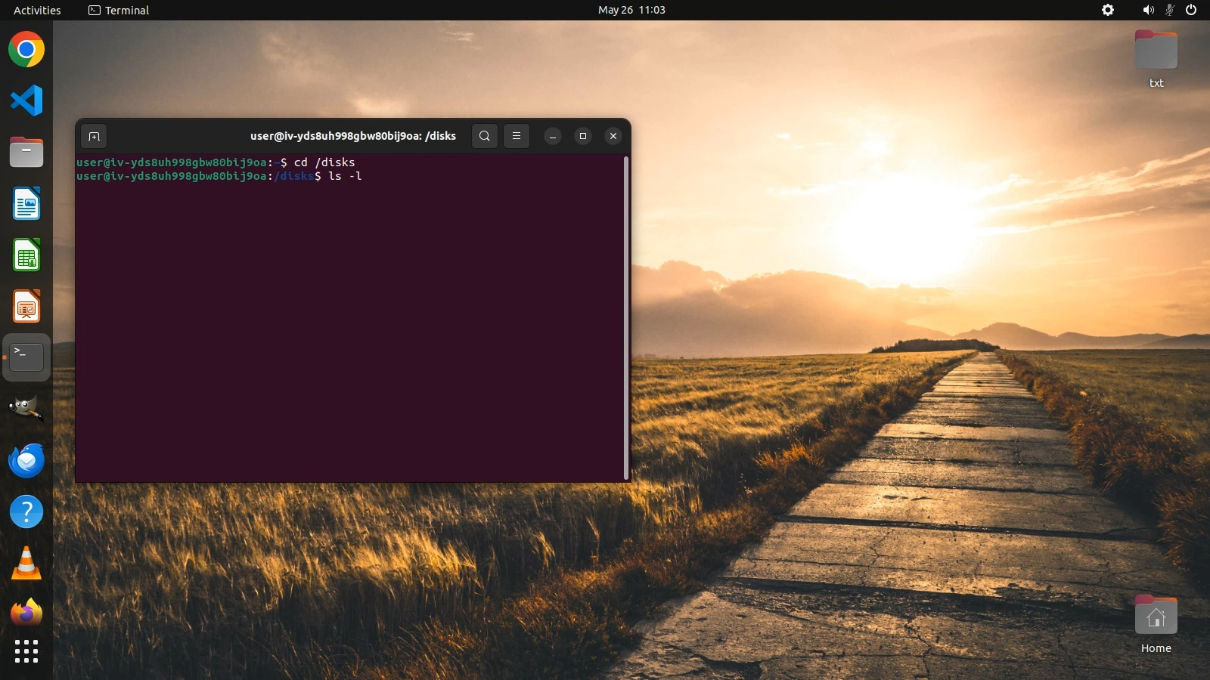
Task: Launch Google Chrome from the dock
Action: (x=26, y=50)
